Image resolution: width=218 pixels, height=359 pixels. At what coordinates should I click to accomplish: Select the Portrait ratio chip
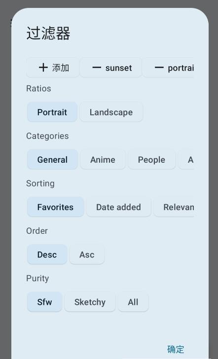(x=52, y=112)
